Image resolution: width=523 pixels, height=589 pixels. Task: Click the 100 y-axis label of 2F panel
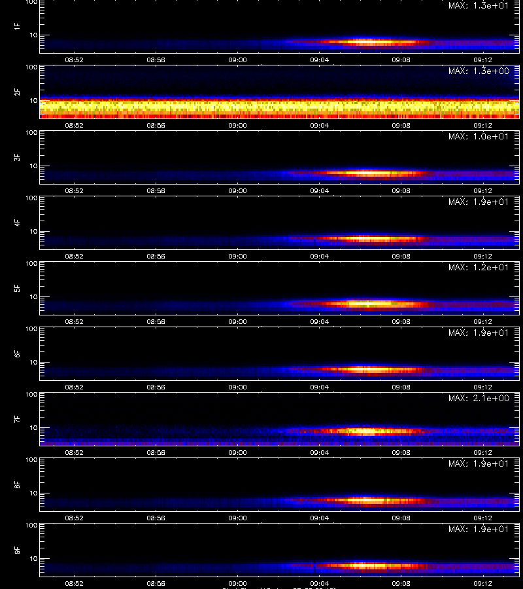tap(31, 67)
